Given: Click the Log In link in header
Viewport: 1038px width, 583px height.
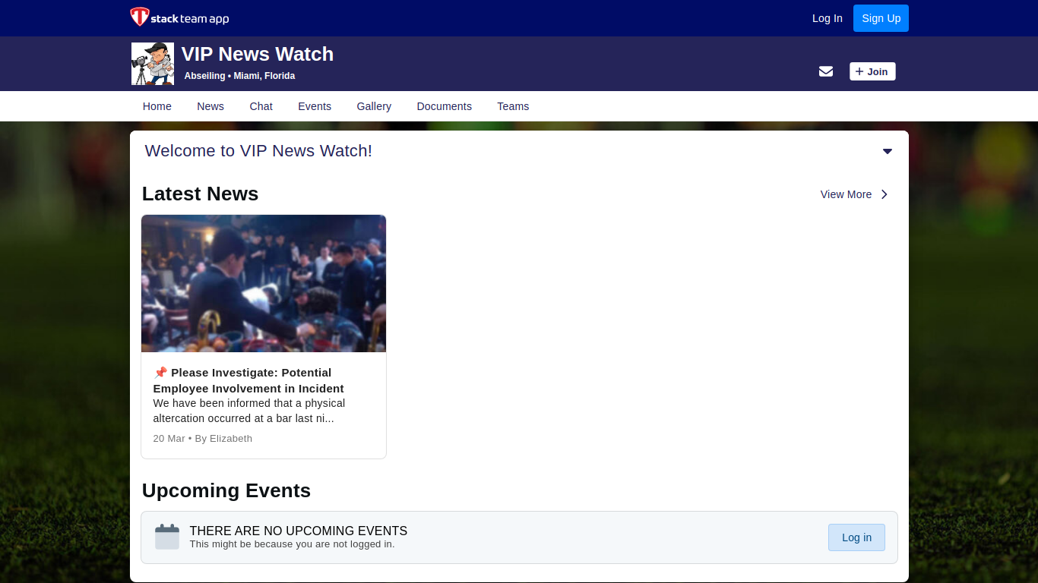Looking at the screenshot, I should (828, 18).
